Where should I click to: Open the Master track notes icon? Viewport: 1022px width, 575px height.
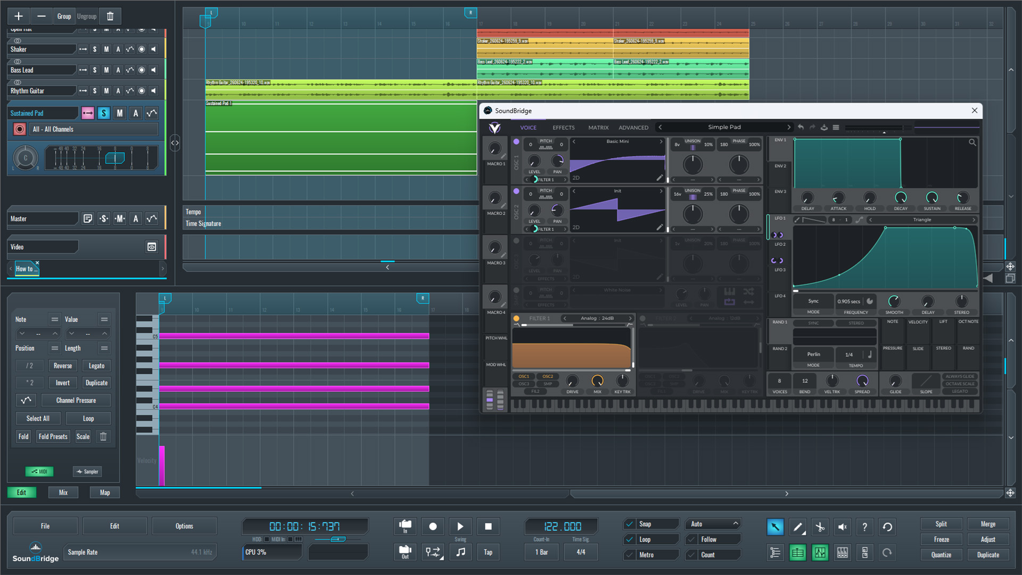click(x=88, y=219)
